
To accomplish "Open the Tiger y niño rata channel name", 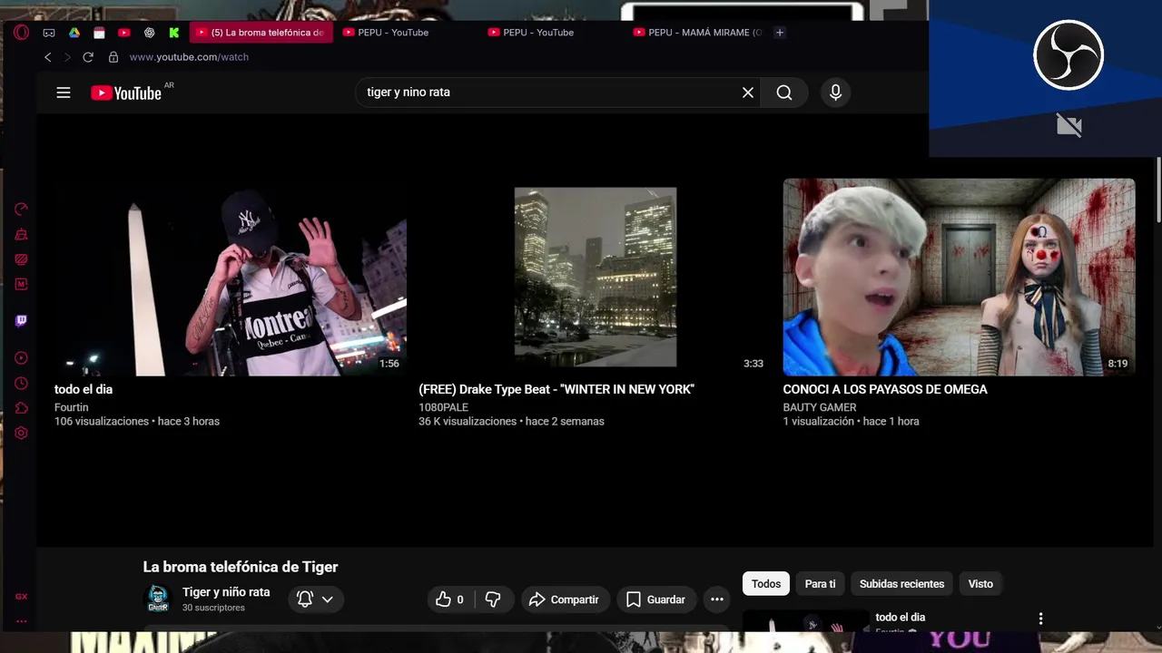I will pyautogui.click(x=226, y=592).
